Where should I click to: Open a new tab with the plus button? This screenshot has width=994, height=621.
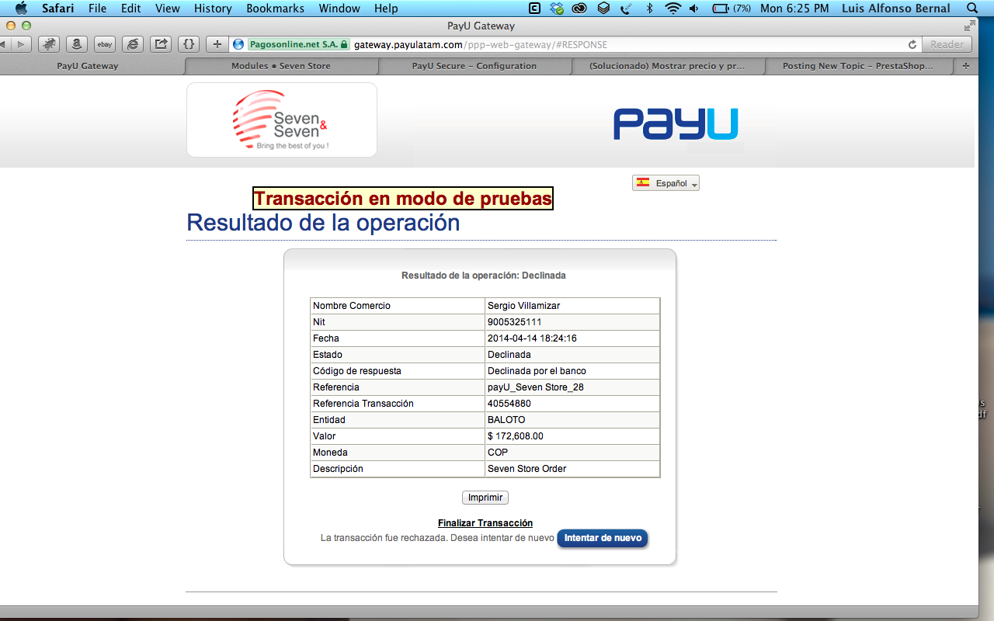point(966,66)
